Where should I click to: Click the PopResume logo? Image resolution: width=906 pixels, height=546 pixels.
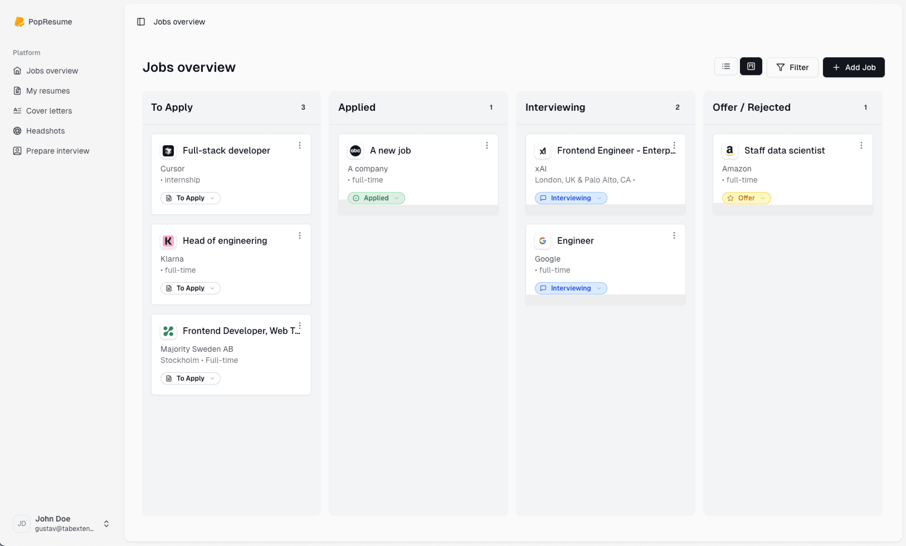[x=19, y=22]
